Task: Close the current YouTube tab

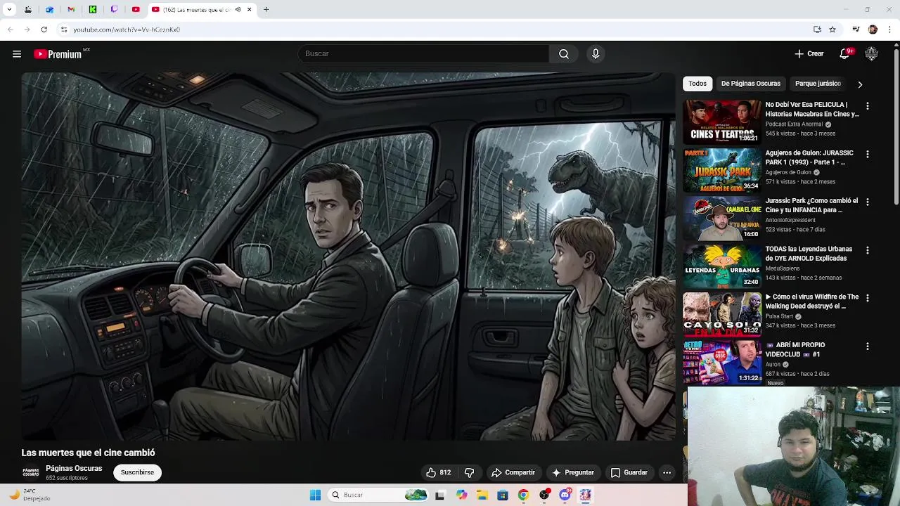Action: (249, 10)
